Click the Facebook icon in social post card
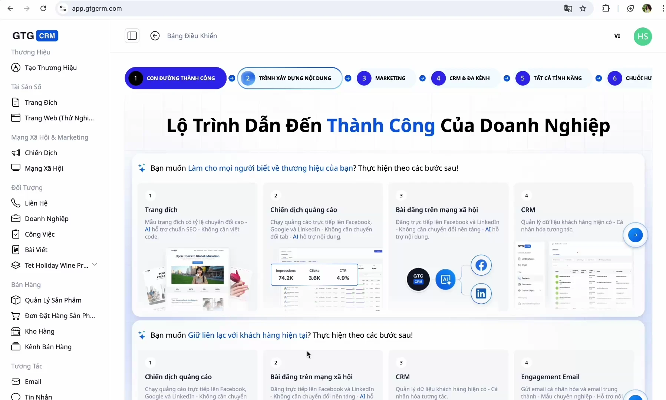The height and width of the screenshot is (400, 666). [481, 265]
